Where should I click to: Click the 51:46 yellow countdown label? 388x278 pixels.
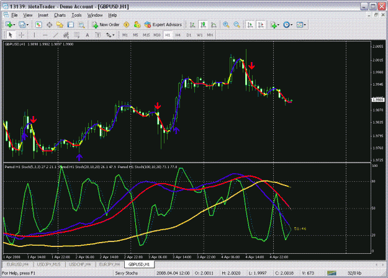[300, 229]
